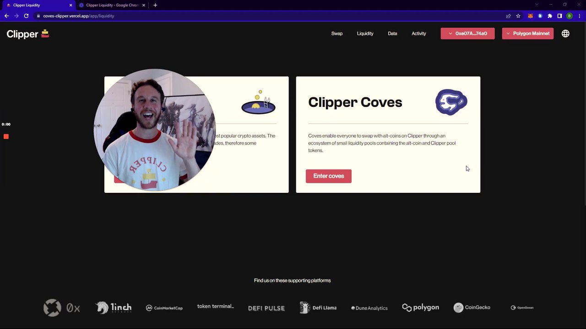Screen dimensions: 586x329
Task: Open the Swap nav item
Action: pyautogui.click(x=337, y=33)
